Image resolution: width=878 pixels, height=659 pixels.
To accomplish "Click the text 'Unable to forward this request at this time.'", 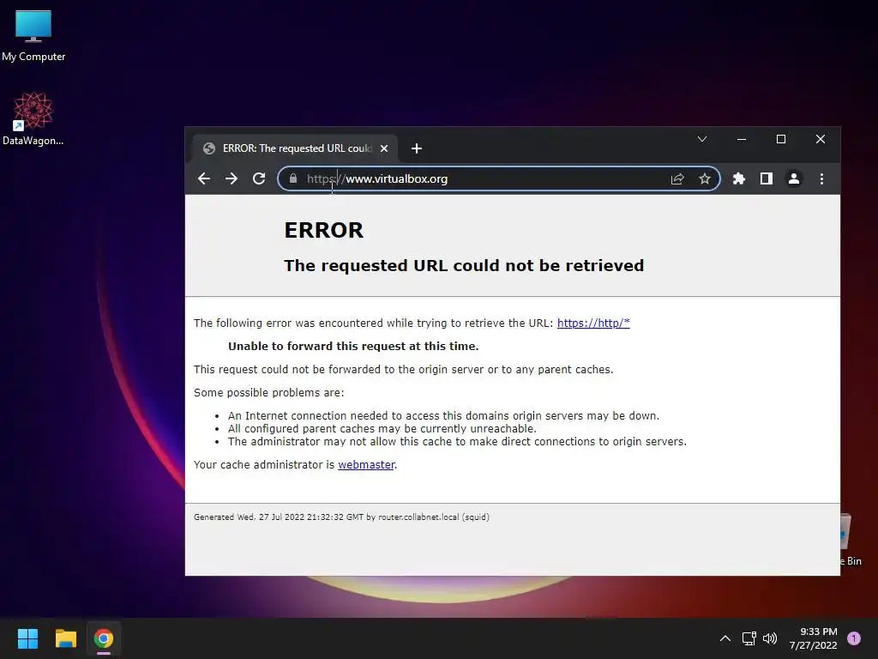I will pyautogui.click(x=353, y=347).
